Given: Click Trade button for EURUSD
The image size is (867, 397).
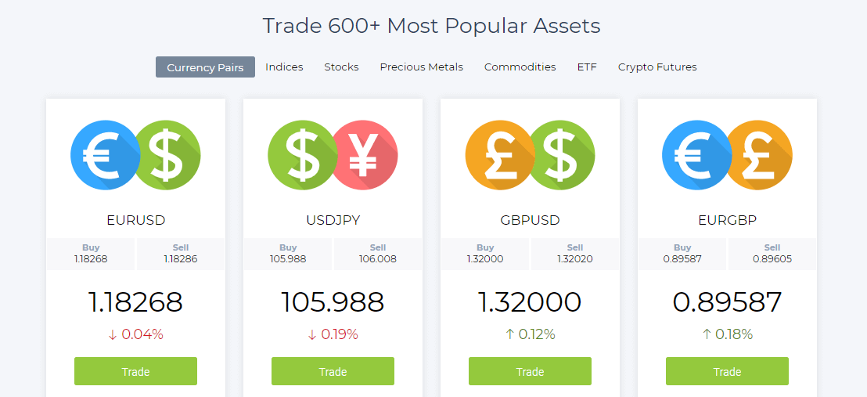Looking at the screenshot, I should (135, 371).
